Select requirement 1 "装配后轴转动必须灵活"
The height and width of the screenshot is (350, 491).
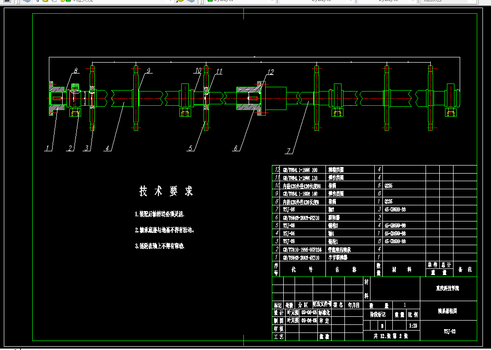coord(160,214)
